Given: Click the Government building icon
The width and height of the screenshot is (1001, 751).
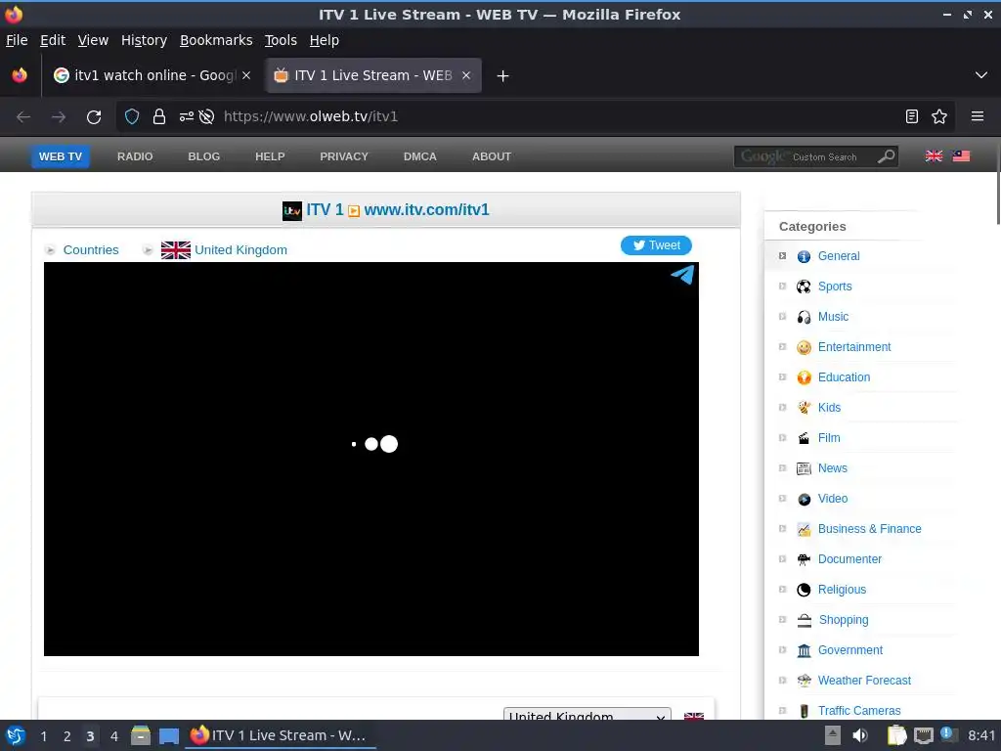Looking at the screenshot, I should [804, 650].
